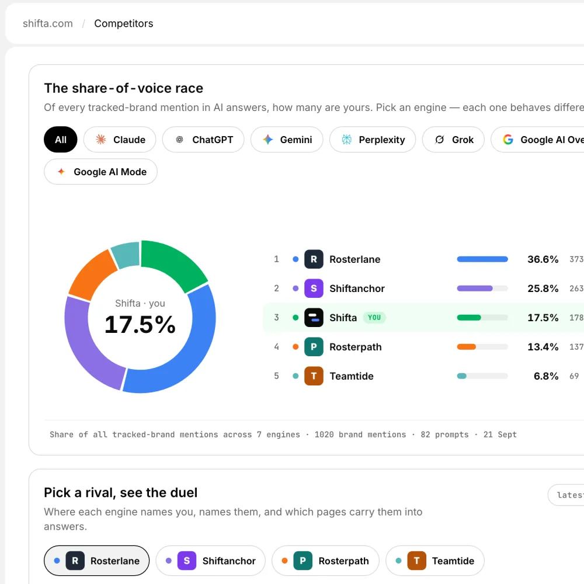Click the 6.8% Teamtide share value
The height and width of the screenshot is (584, 584).
[x=546, y=376]
